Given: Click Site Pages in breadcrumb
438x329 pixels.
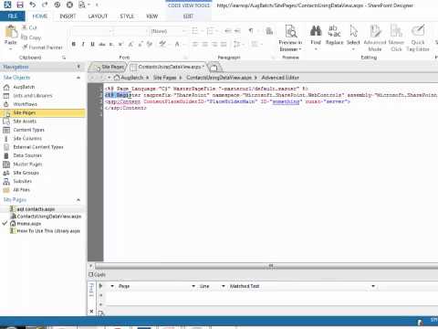Looking at the screenshot, I should (164, 78).
